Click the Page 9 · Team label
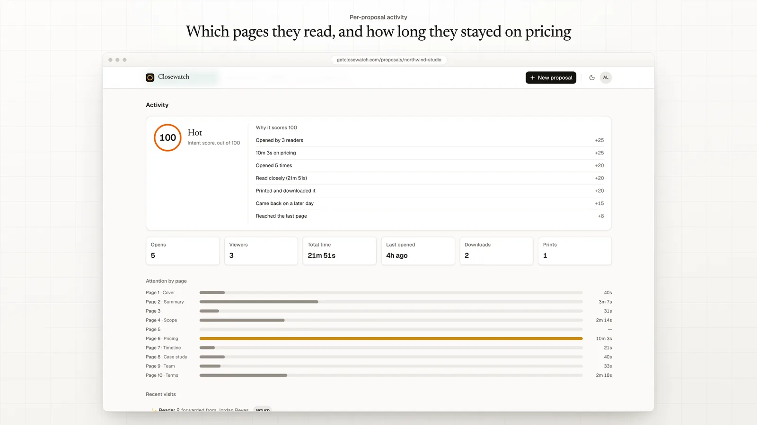Screen dimensions: 757x425 160,366
